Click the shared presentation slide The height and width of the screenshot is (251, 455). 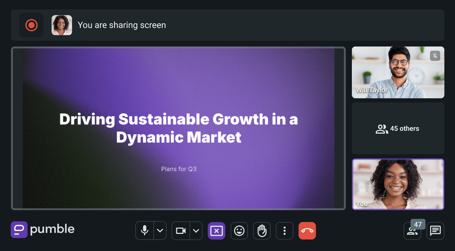pyautogui.click(x=178, y=129)
